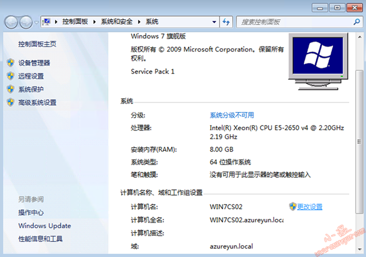This screenshot has height=257, width=366.
Task: Click the shield icon beside 更改设置
Action: point(293,206)
